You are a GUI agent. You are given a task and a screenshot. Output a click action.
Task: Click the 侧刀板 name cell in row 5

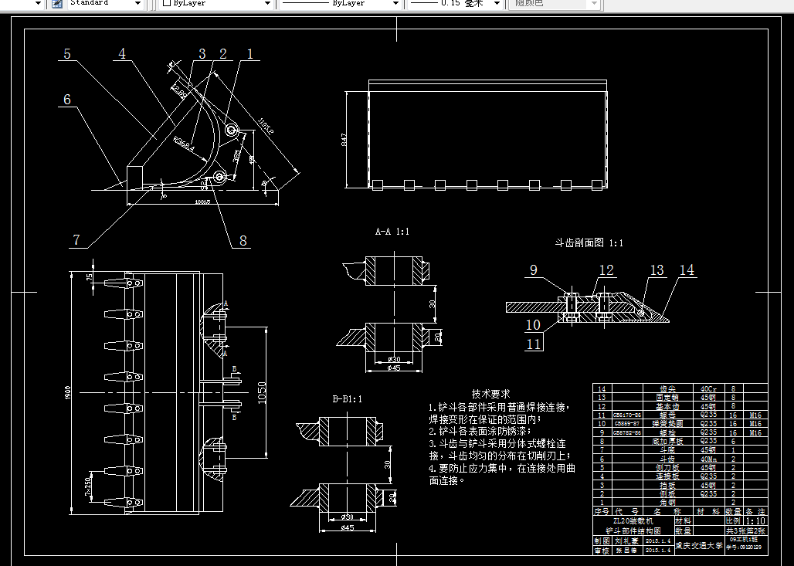pos(667,468)
